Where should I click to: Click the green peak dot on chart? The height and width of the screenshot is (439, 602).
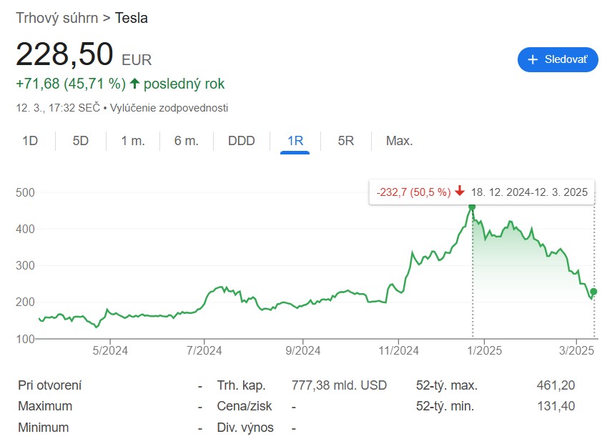pyautogui.click(x=472, y=207)
